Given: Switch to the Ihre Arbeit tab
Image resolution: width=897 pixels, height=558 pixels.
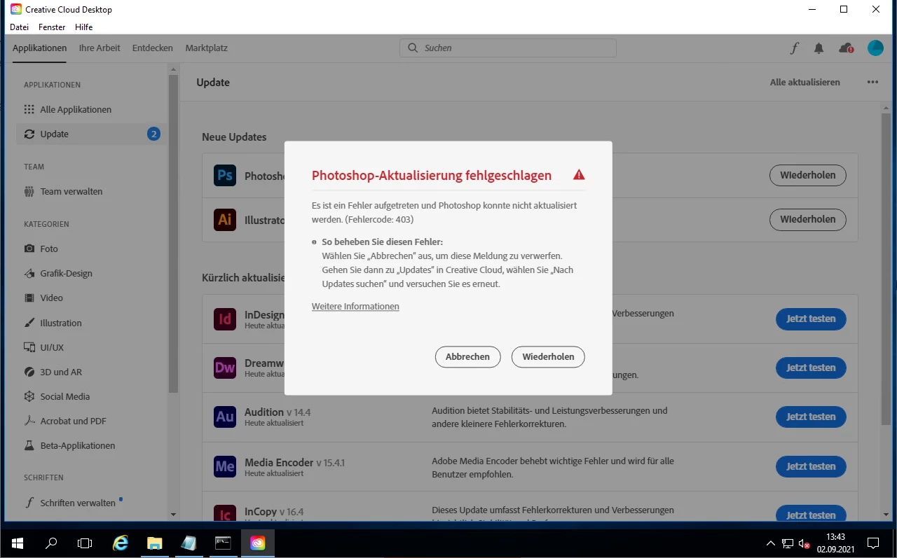Looking at the screenshot, I should (x=100, y=48).
